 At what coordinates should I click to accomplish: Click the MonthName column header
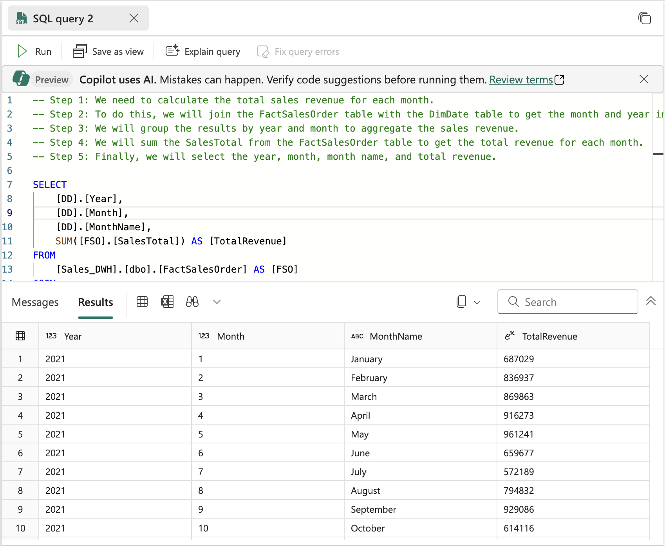click(x=421, y=336)
